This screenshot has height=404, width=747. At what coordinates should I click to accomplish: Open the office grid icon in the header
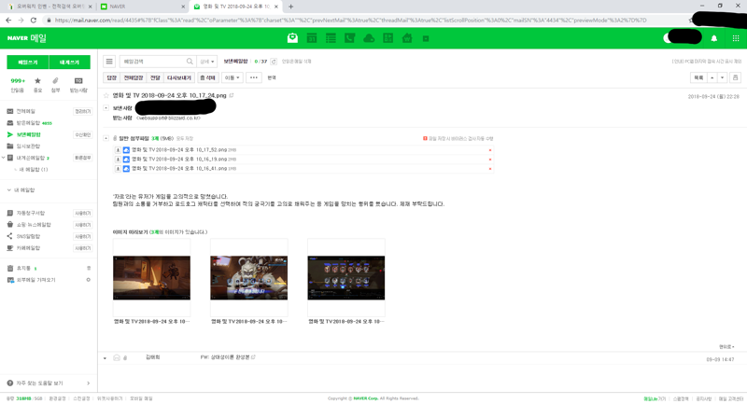[x=388, y=38]
